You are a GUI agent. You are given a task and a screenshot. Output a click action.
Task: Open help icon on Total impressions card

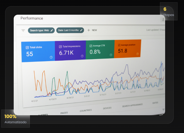pos(82,56)
